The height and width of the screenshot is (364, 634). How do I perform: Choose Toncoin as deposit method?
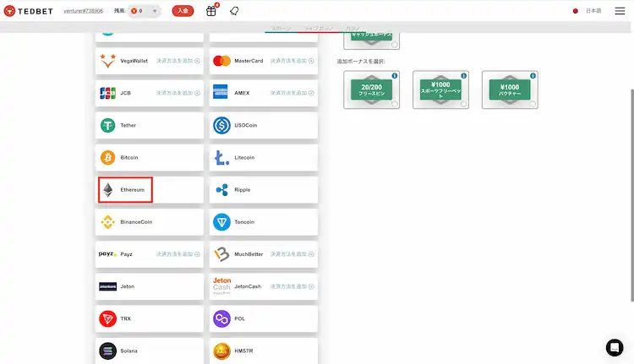[x=263, y=222]
